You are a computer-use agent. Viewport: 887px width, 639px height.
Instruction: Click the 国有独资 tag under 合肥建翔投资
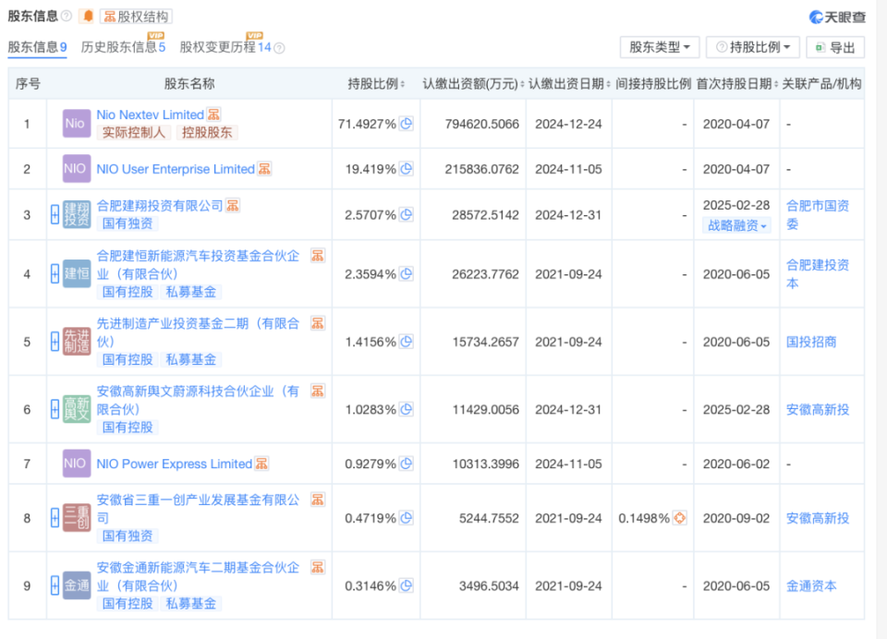click(x=128, y=223)
